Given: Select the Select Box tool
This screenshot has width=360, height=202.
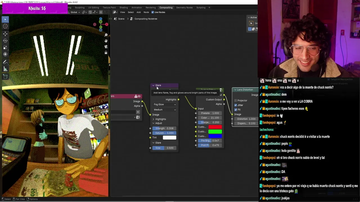Looking at the screenshot, I should coord(5,19).
